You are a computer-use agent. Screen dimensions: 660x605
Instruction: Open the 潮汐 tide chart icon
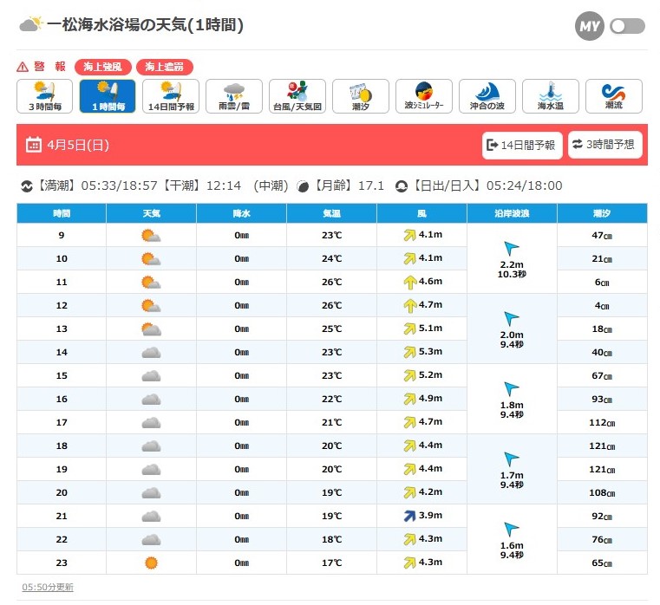pyautogui.click(x=361, y=96)
